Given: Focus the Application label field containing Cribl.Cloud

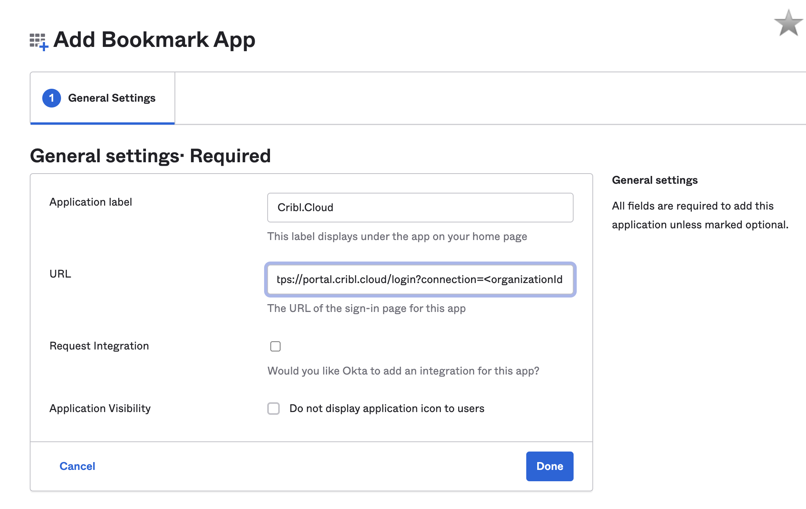Looking at the screenshot, I should click(x=420, y=208).
